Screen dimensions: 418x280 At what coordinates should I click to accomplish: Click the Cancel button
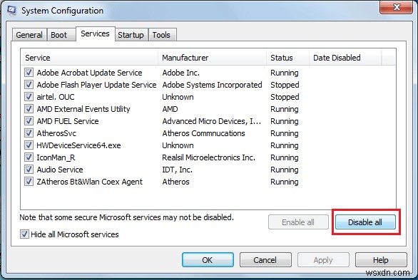tap(265, 260)
